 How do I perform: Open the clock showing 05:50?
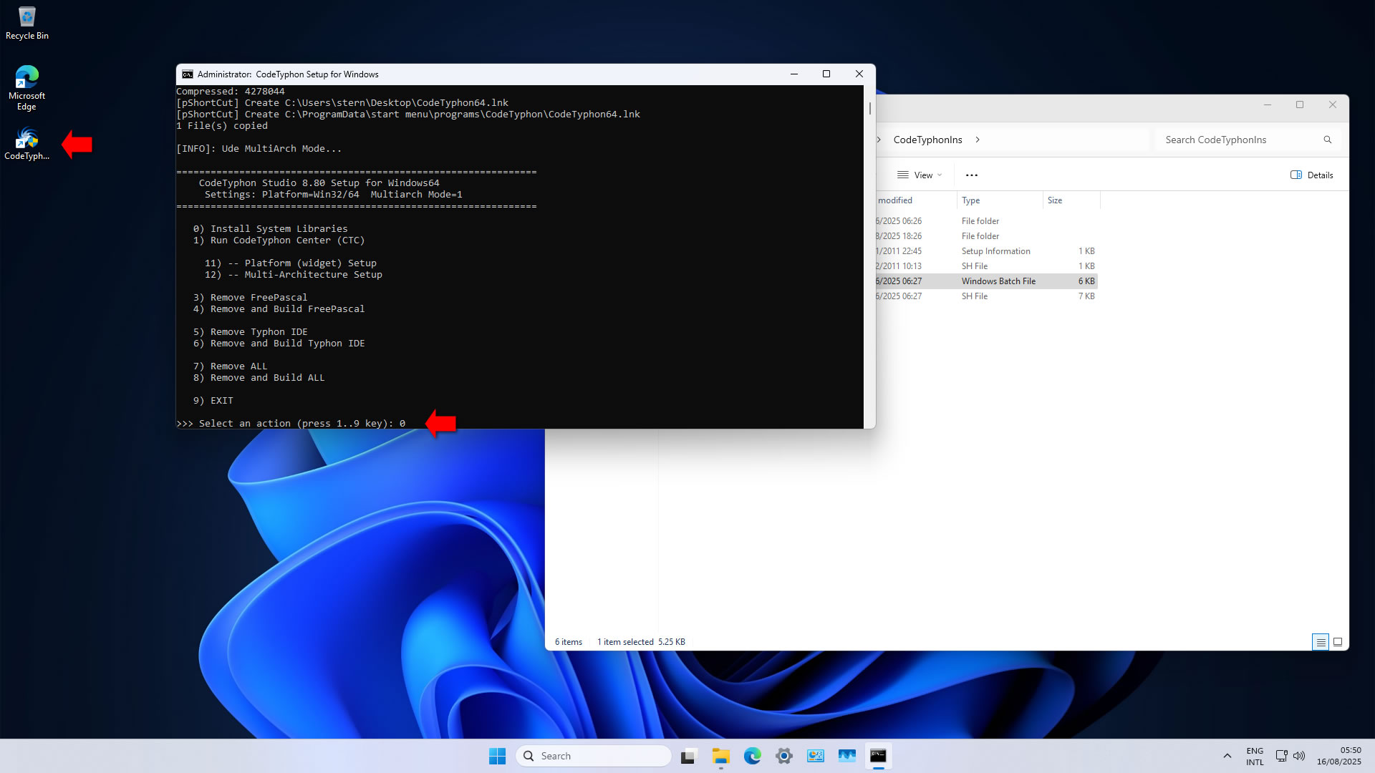click(x=1338, y=756)
